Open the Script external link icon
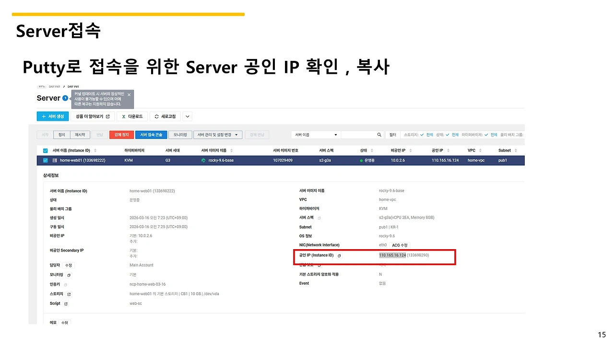 pos(65,303)
